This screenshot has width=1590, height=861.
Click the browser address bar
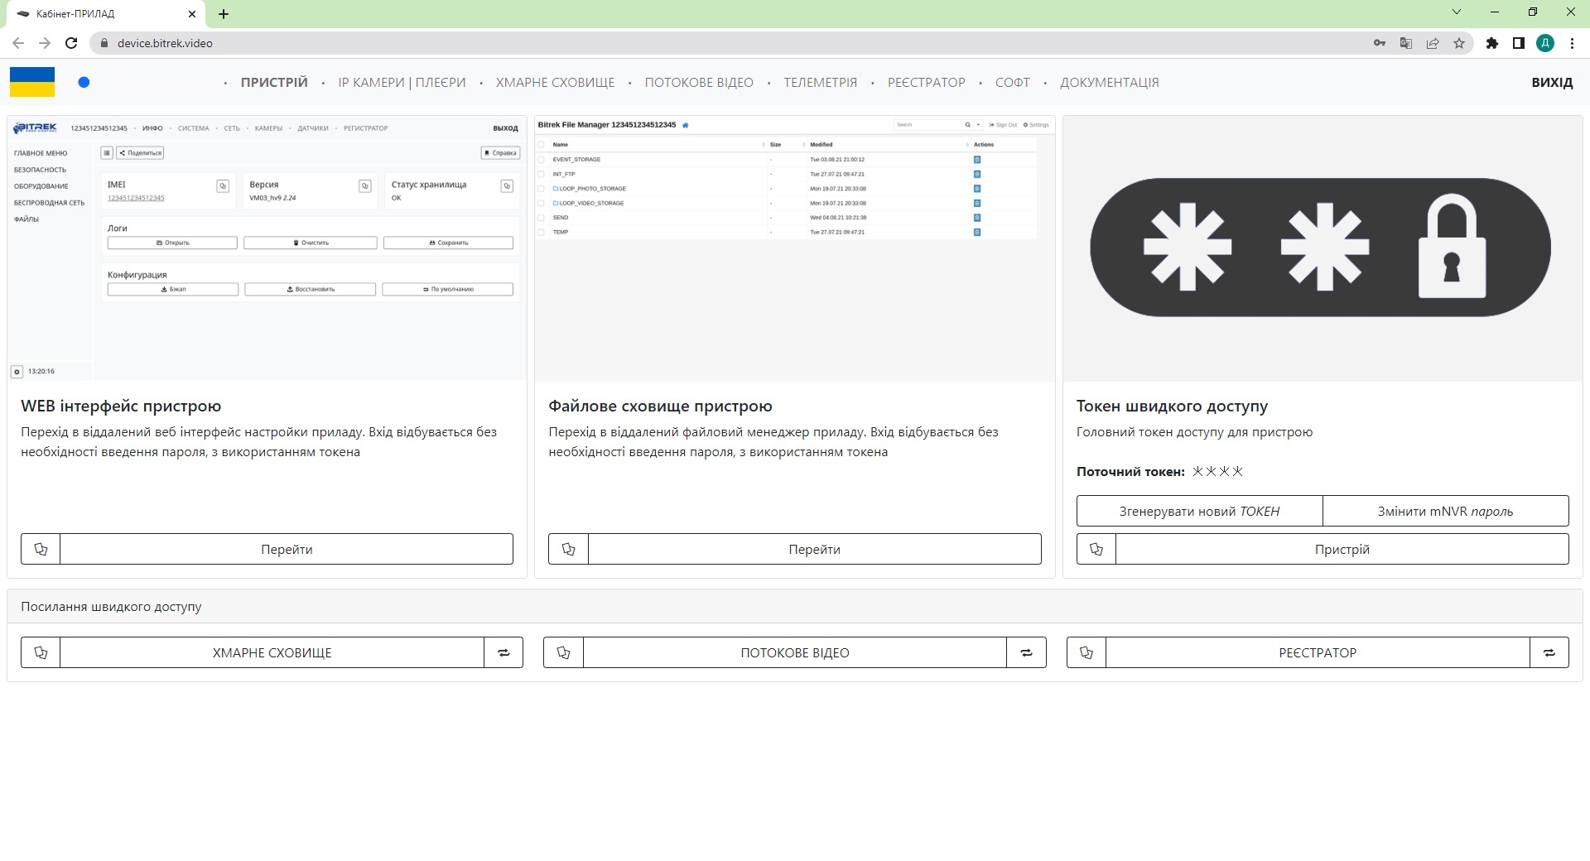coord(662,43)
